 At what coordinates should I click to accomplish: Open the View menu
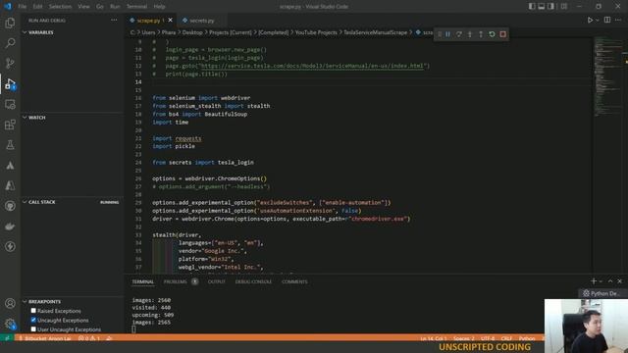[x=83, y=7]
